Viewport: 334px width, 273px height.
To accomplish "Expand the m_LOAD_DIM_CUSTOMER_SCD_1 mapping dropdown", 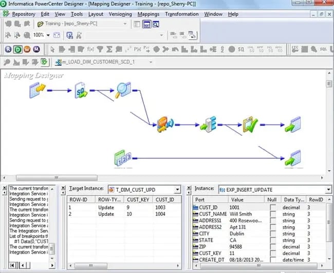I will click(151, 62).
